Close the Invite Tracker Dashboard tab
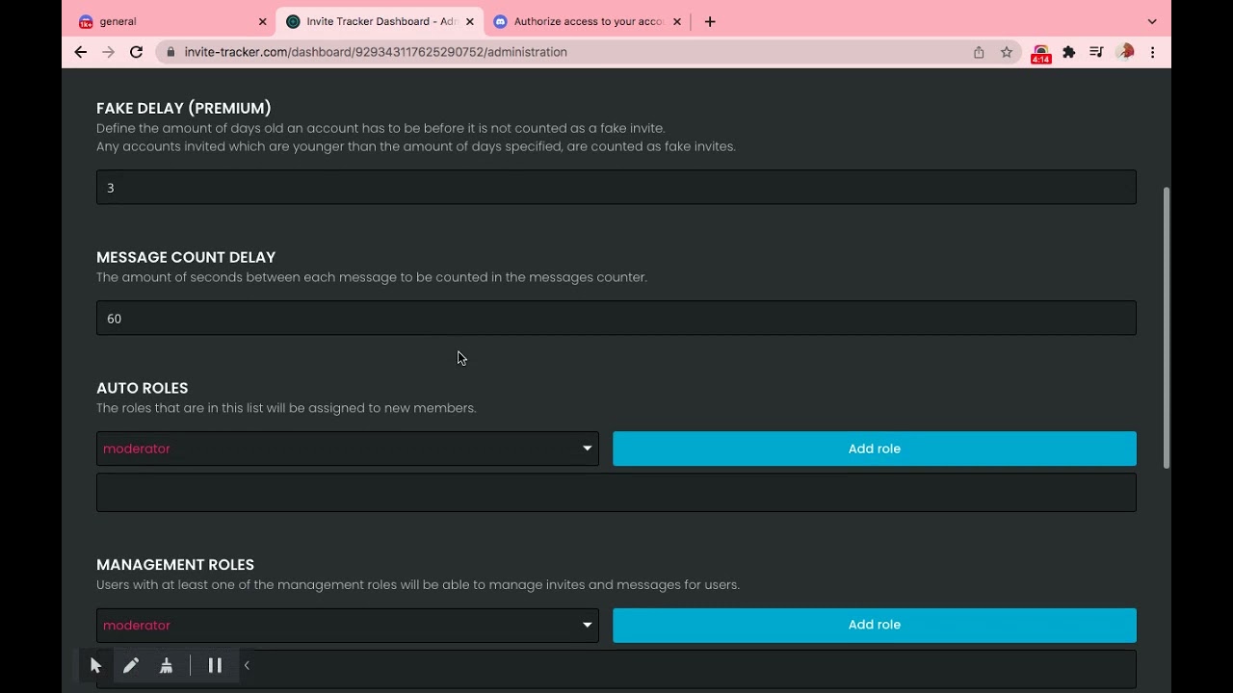 click(470, 21)
